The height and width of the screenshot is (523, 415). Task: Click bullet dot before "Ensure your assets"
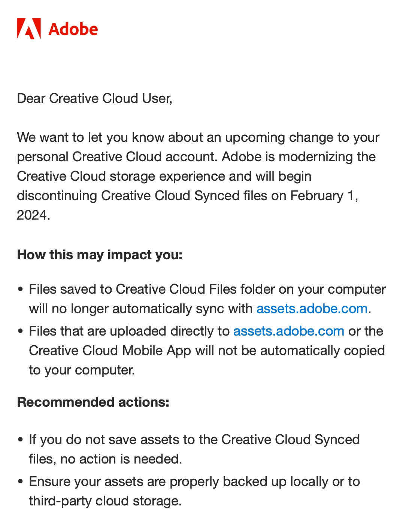pyautogui.click(x=21, y=482)
